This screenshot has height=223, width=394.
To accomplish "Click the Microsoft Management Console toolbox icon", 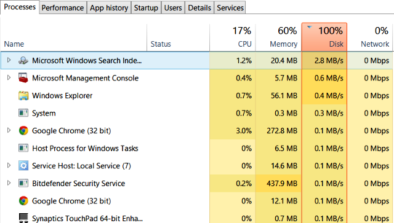I will [23, 78].
